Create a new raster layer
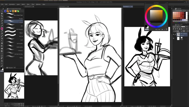This screenshot has height=107, width=189. [174, 31]
